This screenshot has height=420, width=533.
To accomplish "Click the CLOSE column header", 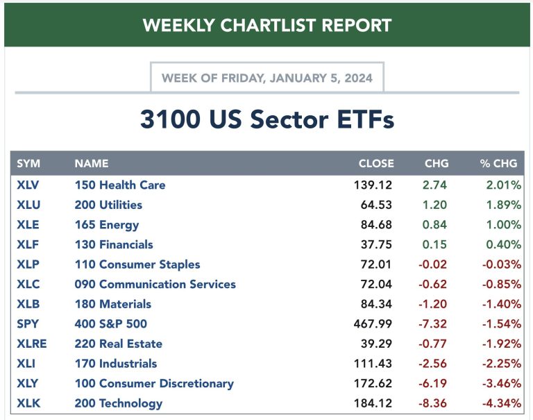I will point(375,164).
